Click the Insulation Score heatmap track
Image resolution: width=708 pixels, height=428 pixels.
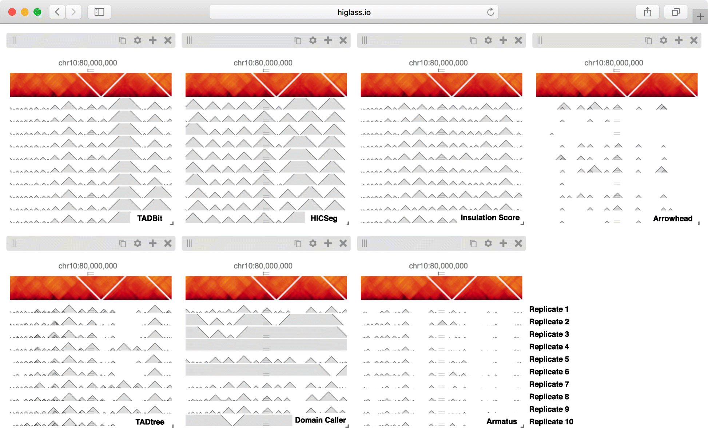click(x=441, y=85)
